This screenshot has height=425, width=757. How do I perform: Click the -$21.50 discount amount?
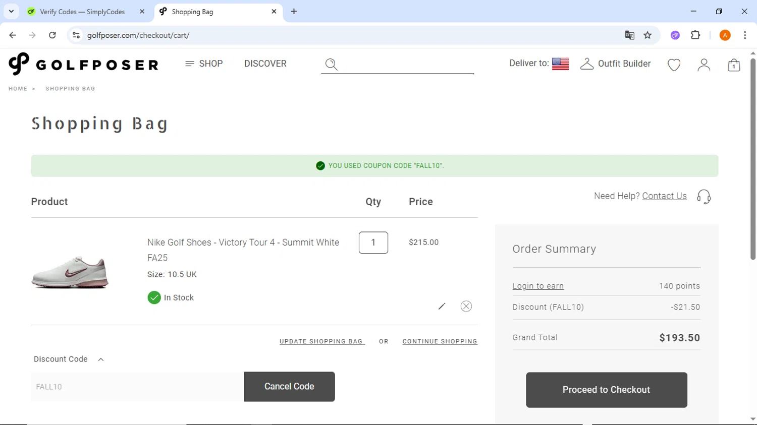pos(685,307)
